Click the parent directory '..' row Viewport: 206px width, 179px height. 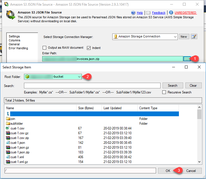point(95,114)
